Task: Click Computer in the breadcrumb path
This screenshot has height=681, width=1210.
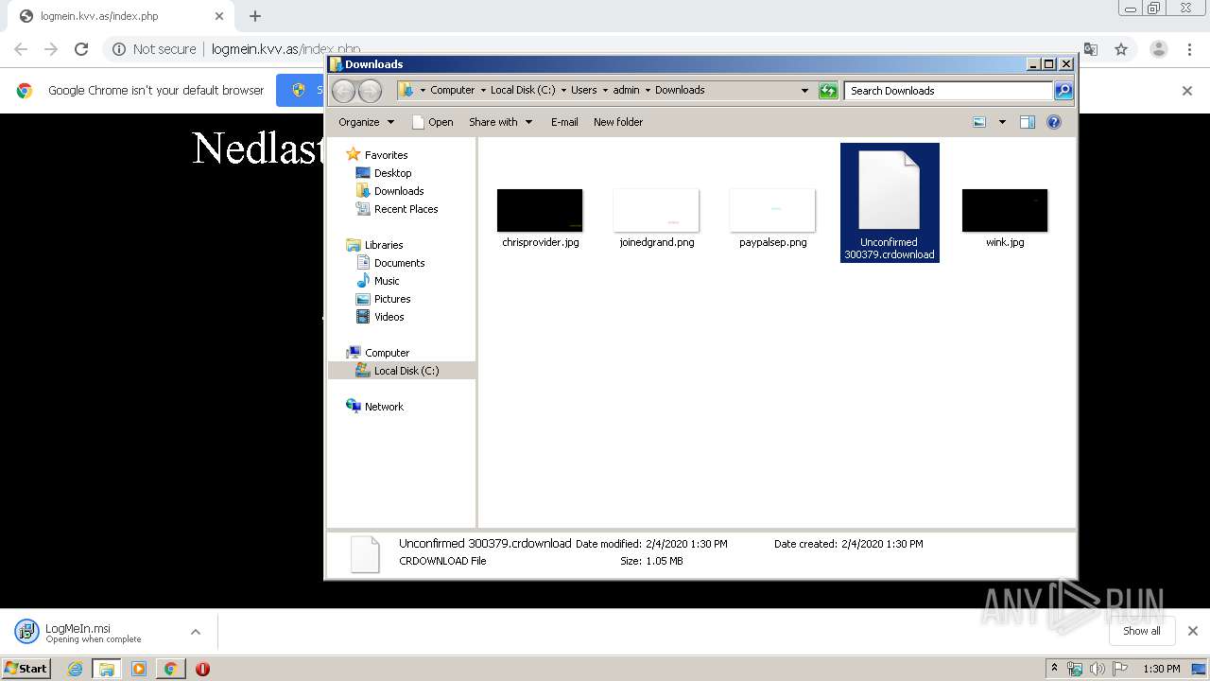Action: (452, 91)
